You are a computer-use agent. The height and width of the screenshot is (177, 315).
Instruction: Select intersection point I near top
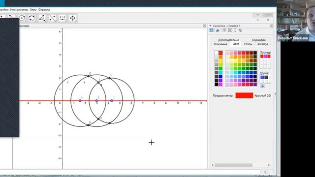coord(98,82)
